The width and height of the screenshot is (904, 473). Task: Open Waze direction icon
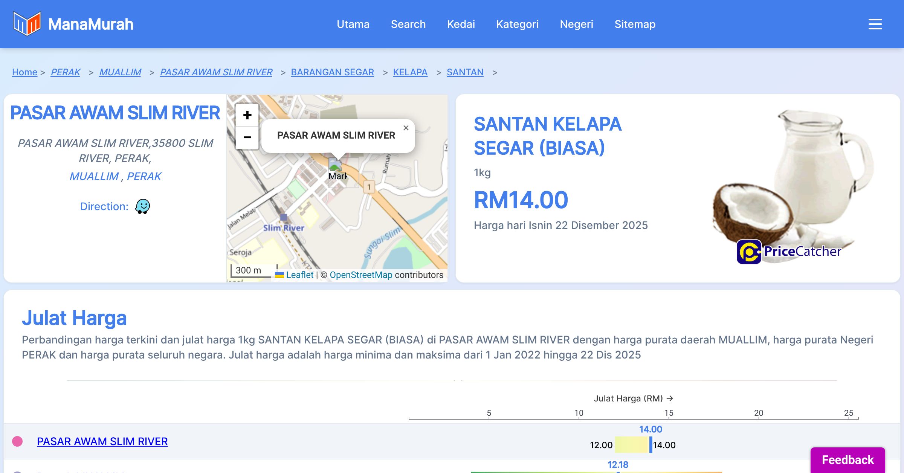coord(142,206)
